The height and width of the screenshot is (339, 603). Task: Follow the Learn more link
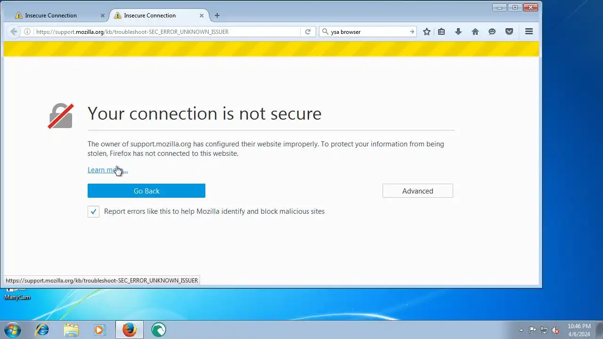click(x=108, y=170)
